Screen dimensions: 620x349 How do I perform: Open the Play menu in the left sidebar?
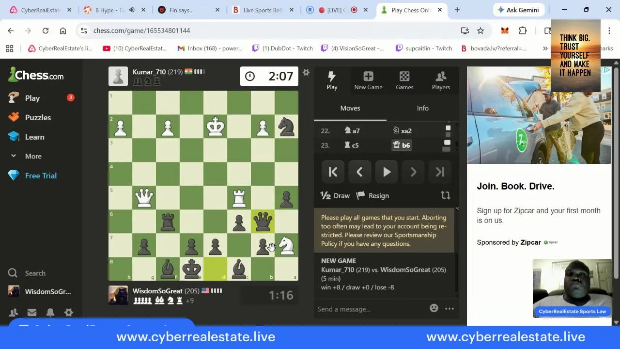click(32, 98)
